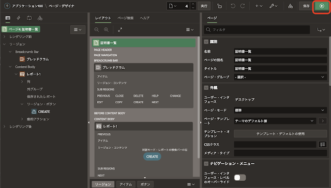Image resolution: width=331 pixels, height=188 pixels.
Task: Expand the 列 columns node
Action: tap(22, 82)
